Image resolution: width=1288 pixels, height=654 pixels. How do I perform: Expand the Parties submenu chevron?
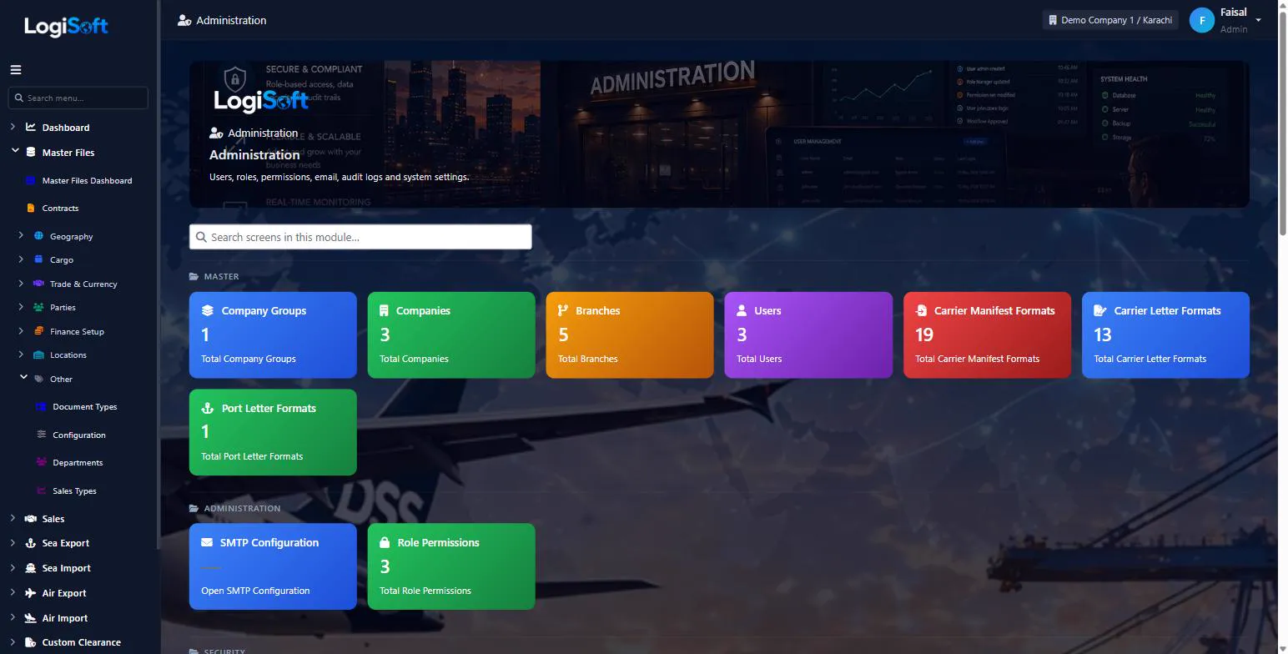point(21,307)
